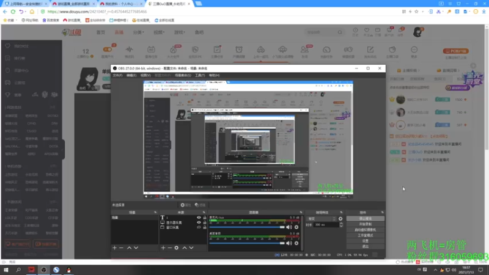
Task: Open OBS 编辑(E) menu
Action: (x=131, y=75)
